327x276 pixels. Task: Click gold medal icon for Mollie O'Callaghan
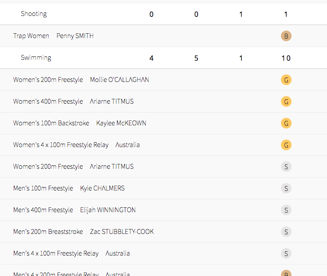286,80
